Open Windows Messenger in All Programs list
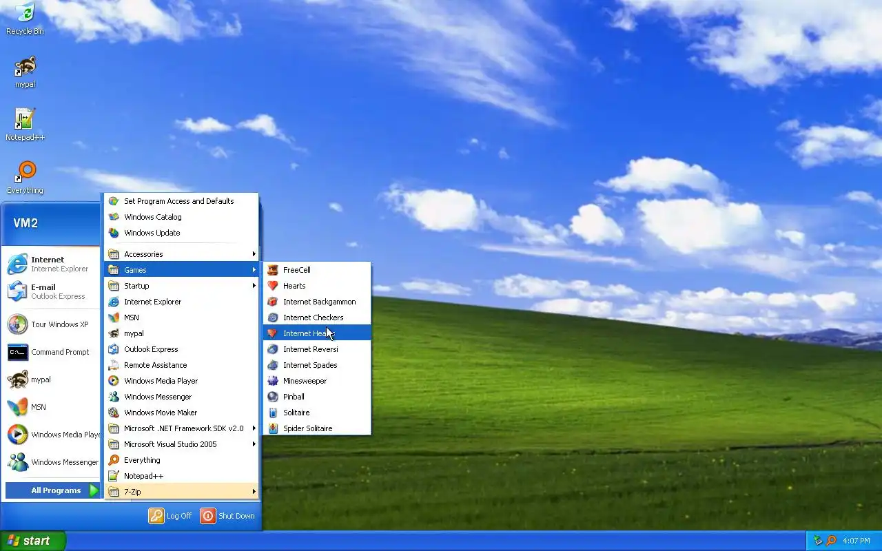This screenshot has width=882, height=551. (182, 397)
